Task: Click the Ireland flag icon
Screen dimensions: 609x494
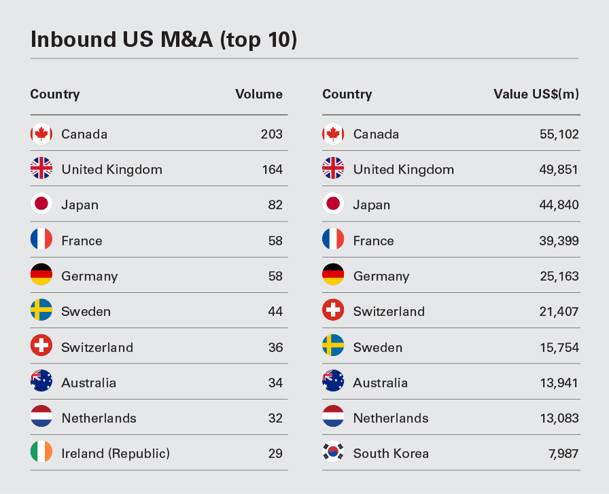Action: tap(41, 453)
